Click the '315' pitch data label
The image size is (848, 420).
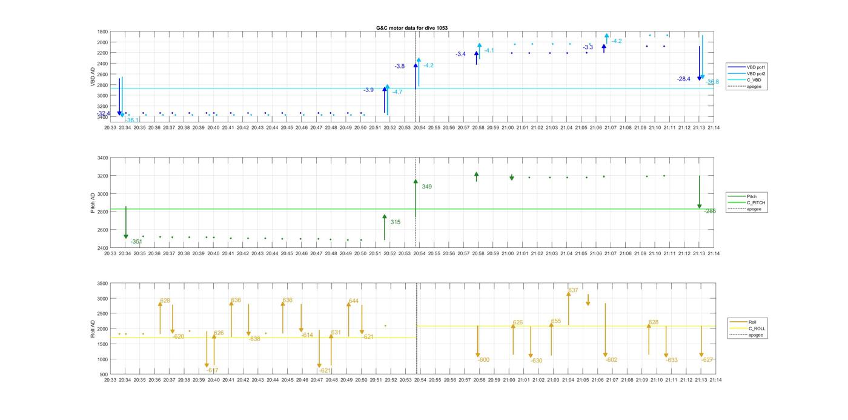(396, 222)
